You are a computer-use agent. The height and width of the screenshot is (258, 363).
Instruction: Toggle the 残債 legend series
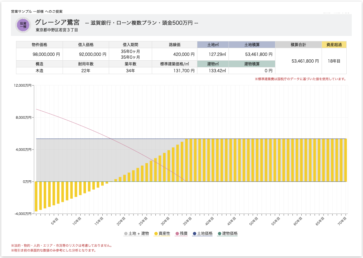(182, 234)
